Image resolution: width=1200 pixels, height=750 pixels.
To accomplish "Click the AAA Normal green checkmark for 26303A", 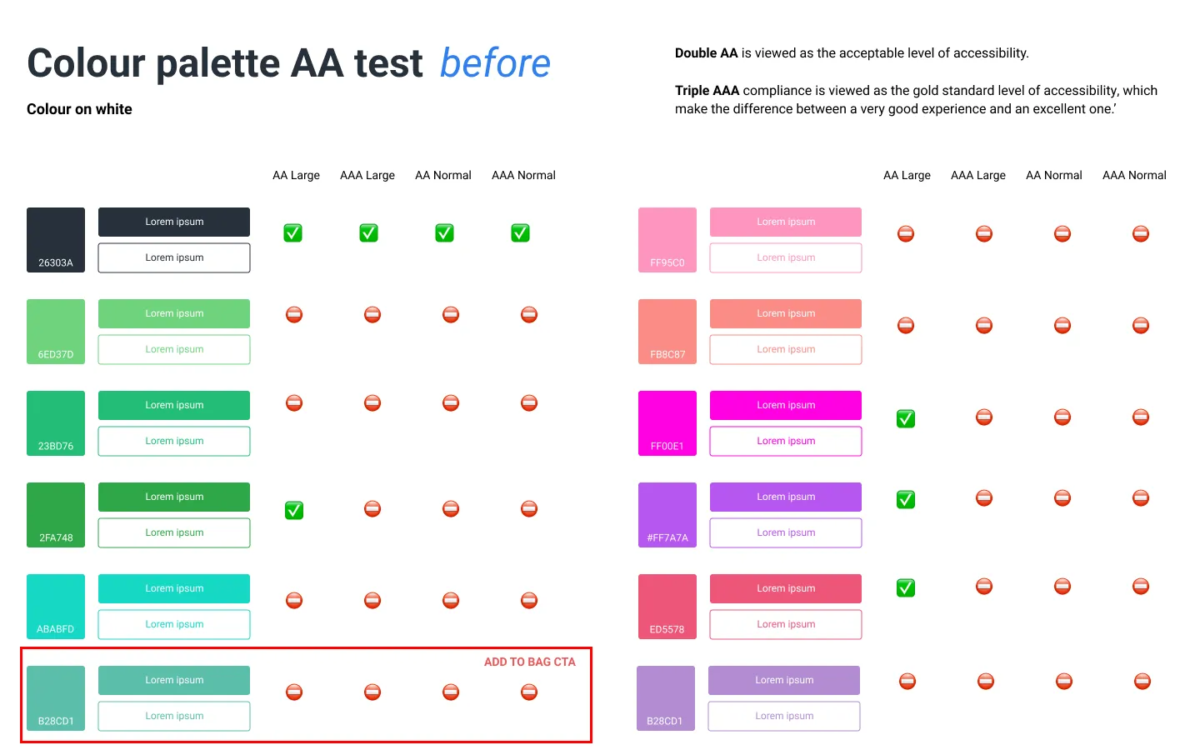I will pyautogui.click(x=520, y=233).
